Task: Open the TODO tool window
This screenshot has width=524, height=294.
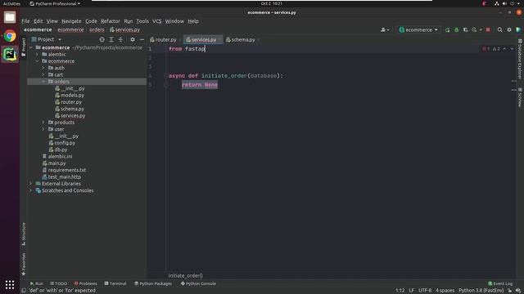Action: pyautogui.click(x=58, y=283)
